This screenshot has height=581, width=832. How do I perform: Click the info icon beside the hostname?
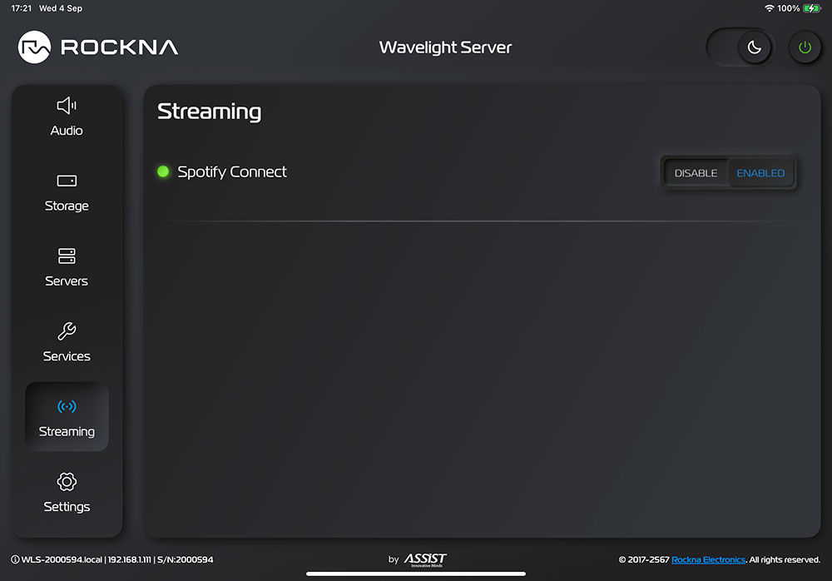(15, 559)
